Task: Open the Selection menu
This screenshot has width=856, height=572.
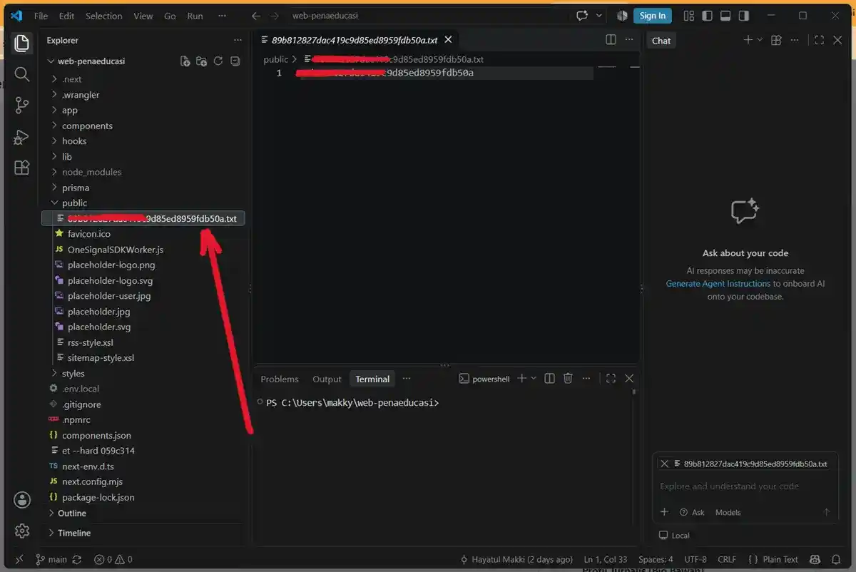Action: (x=103, y=16)
